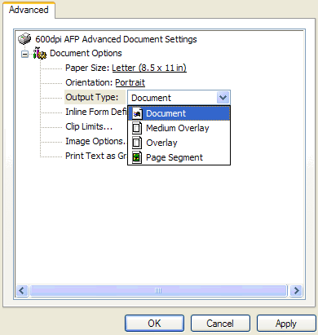Click the Medium Overlay page icon
Image resolution: width=318 pixels, height=335 pixels.
pos(137,128)
